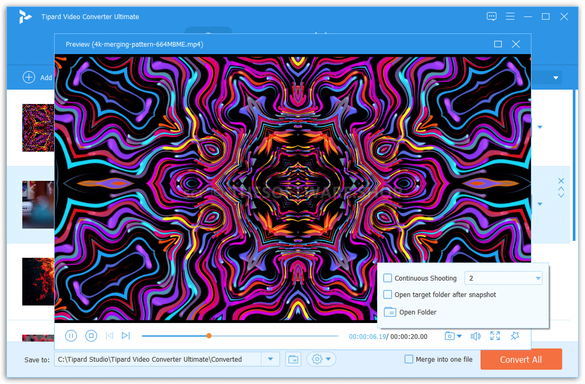Screen dimensions: 585x384
Task: Expand the continuous shooting count dropdown
Action: (x=538, y=278)
